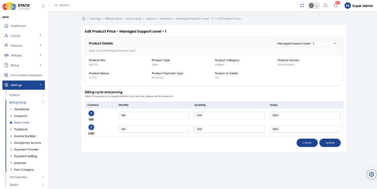377x189 pixels.
Task: Edit INR Monthly price field
Action: (154, 115)
